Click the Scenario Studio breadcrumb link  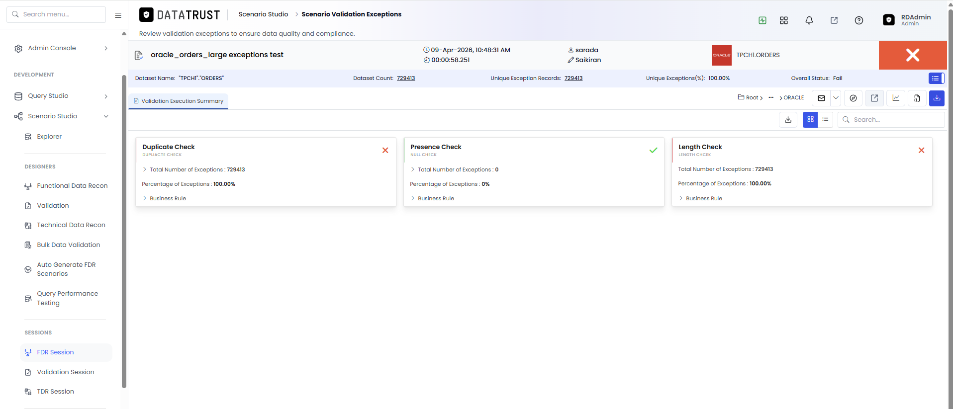[x=263, y=14]
